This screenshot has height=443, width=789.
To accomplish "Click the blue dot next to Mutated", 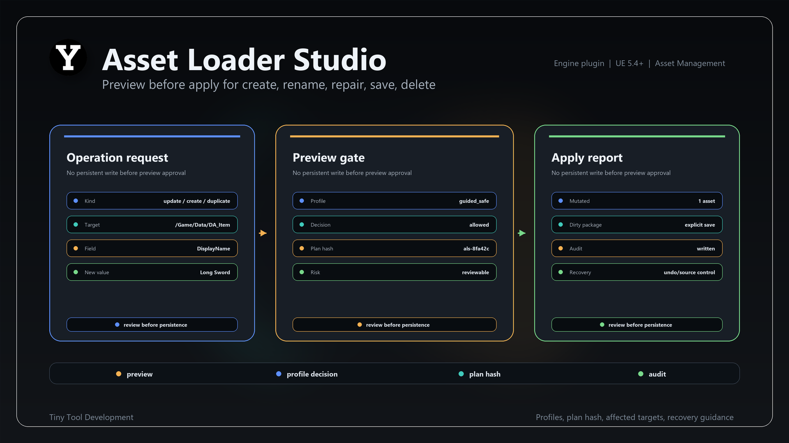I will pyautogui.click(x=561, y=201).
